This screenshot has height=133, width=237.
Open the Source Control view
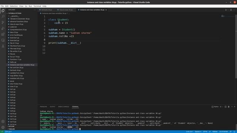pos(3,23)
